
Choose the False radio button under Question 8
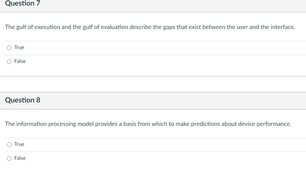(x=9, y=158)
